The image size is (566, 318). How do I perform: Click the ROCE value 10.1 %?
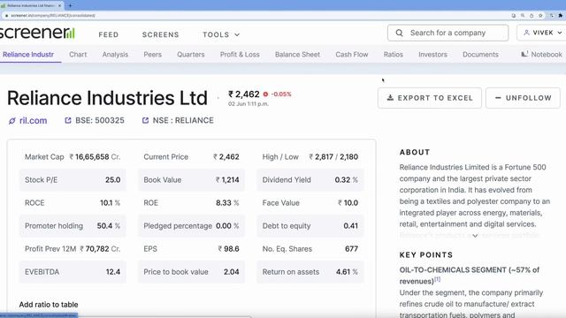110,203
